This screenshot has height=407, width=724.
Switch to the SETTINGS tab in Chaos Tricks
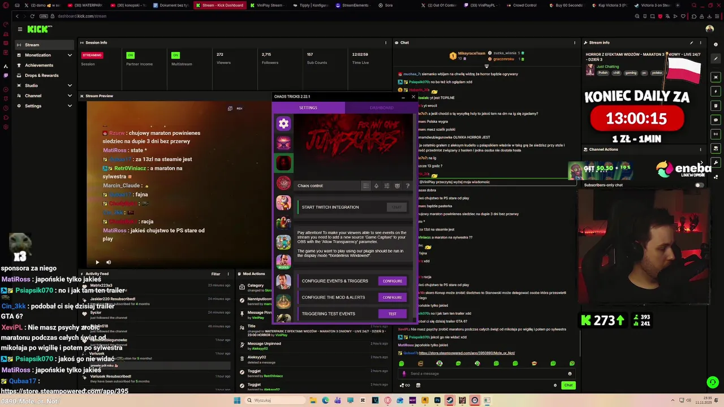coord(308,107)
